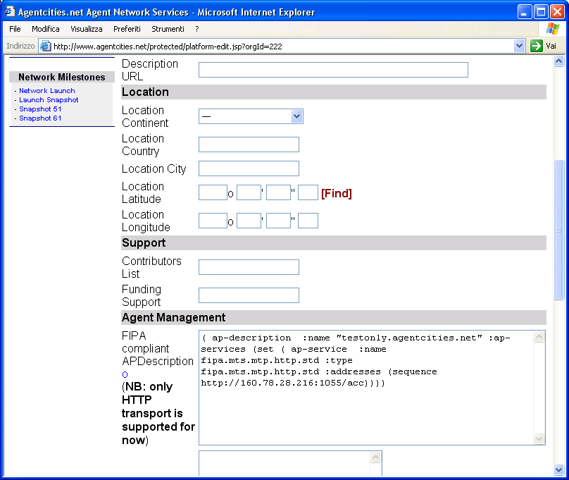The image size is (569, 480).
Task: Open the Launch Snapshot link
Action: coord(49,100)
